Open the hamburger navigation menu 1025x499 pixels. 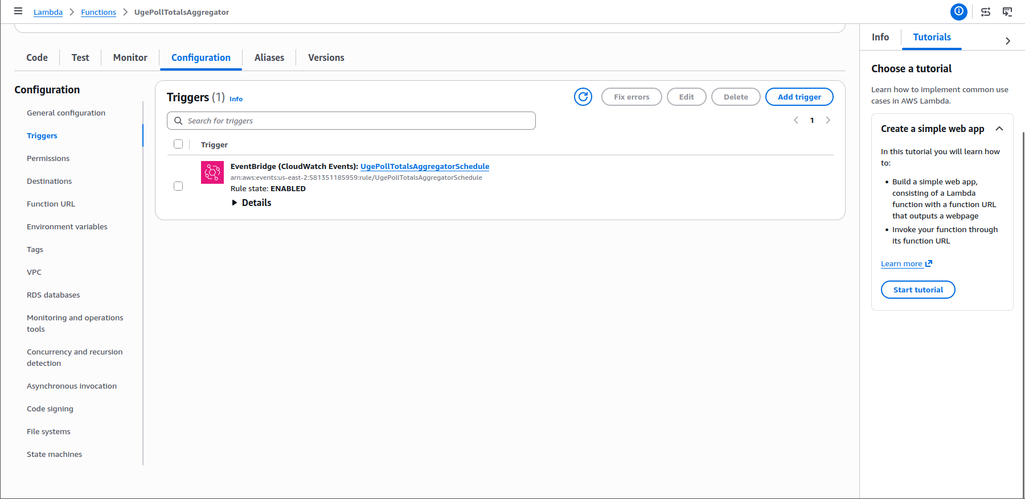point(18,11)
